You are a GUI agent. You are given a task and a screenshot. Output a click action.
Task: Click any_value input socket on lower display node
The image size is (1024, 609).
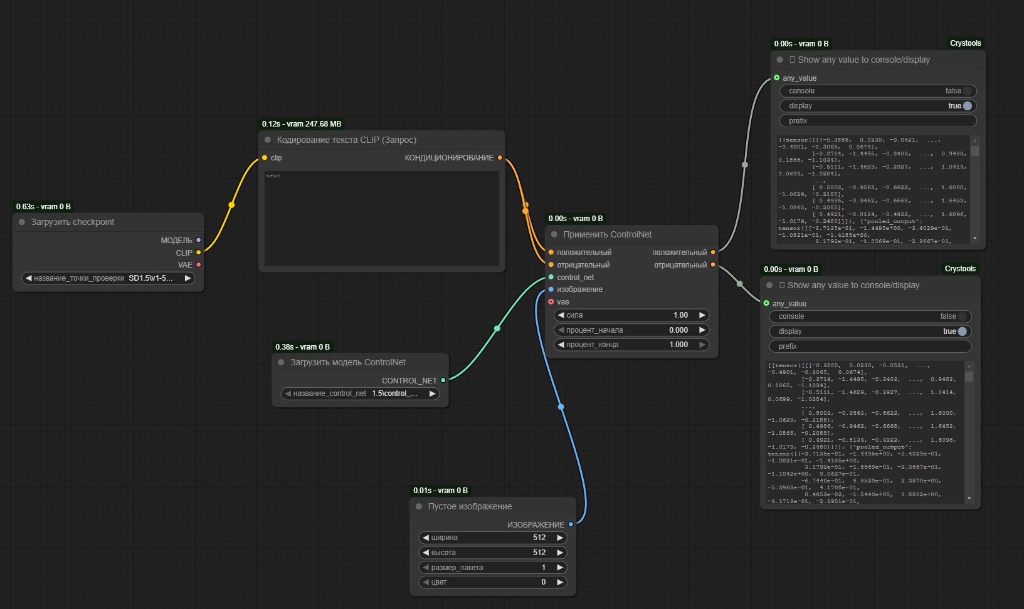[766, 303]
